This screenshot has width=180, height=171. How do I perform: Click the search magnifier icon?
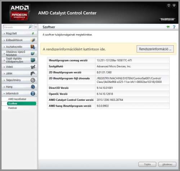(30, 27)
